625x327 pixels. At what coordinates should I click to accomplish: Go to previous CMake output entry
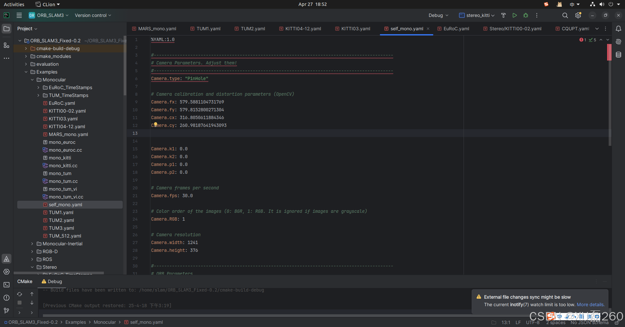coord(32,294)
